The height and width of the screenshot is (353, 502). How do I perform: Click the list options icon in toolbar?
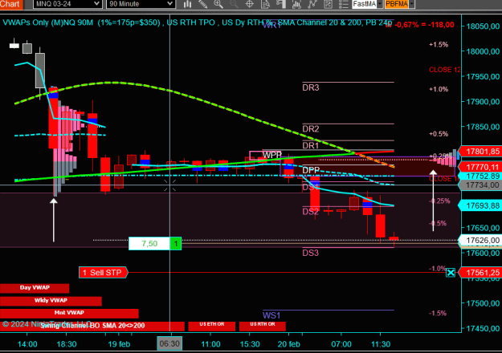[x=343, y=4]
